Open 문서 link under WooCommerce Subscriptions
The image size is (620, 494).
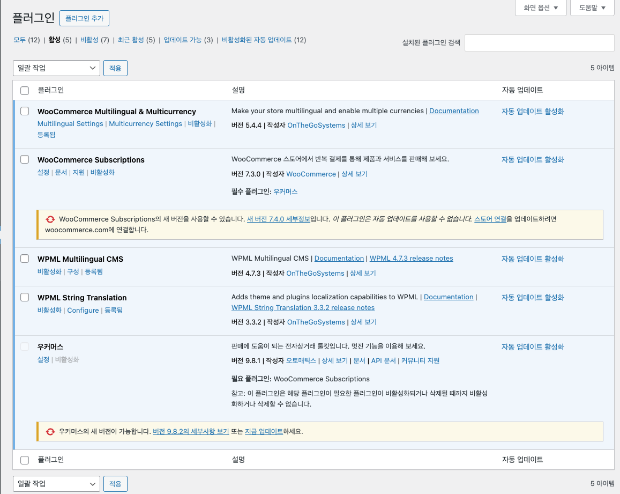pos(61,172)
